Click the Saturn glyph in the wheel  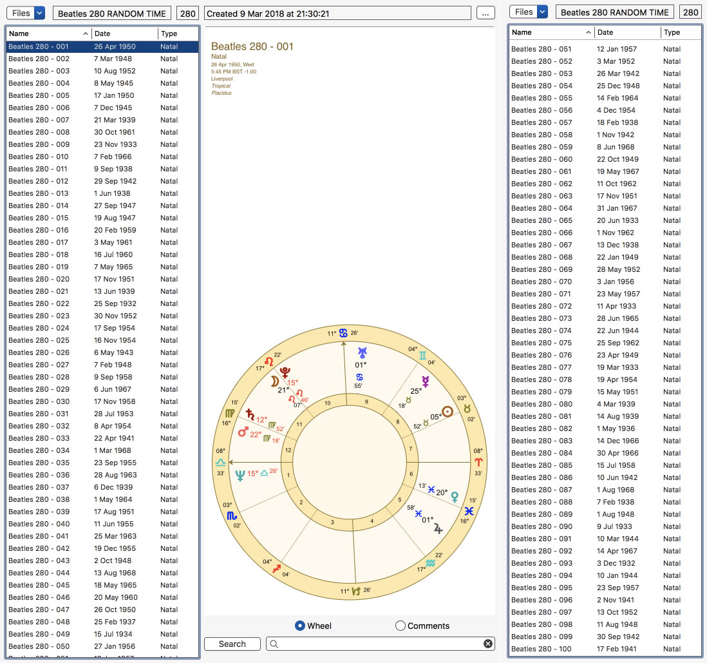pos(250,414)
